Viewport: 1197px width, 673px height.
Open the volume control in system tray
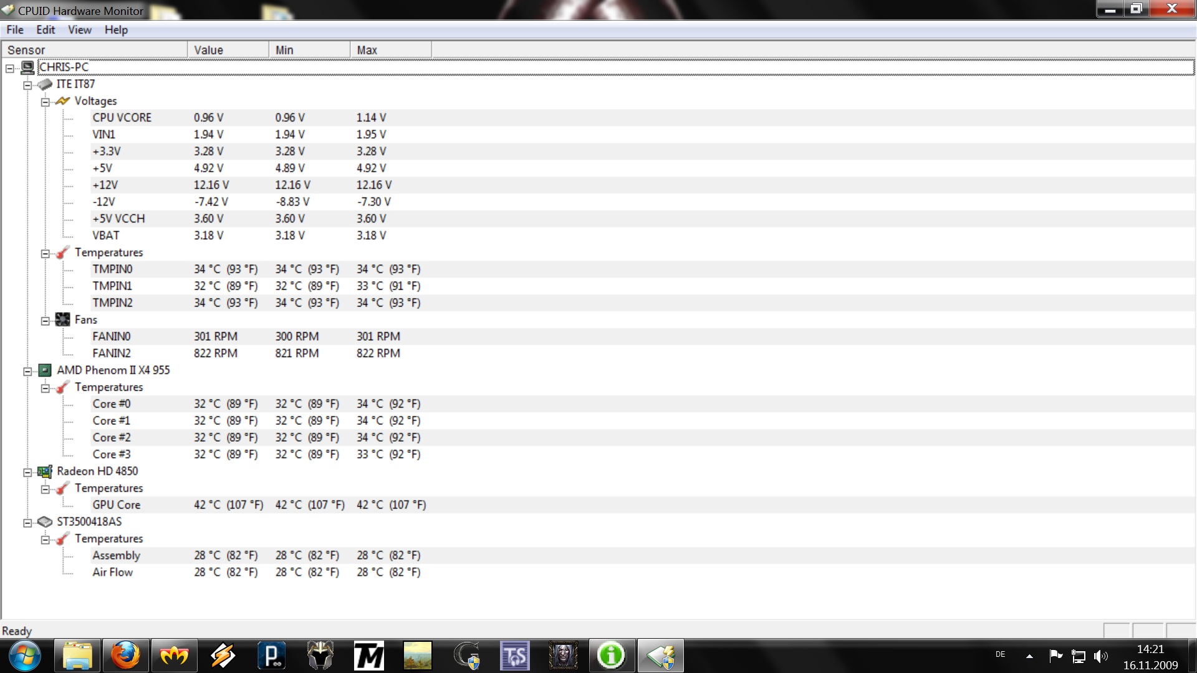(x=1101, y=656)
